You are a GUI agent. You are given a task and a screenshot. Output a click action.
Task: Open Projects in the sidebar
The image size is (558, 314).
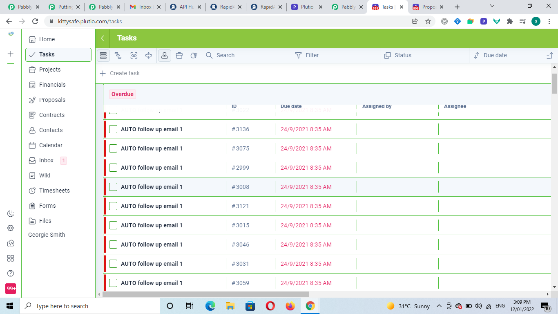(58, 70)
